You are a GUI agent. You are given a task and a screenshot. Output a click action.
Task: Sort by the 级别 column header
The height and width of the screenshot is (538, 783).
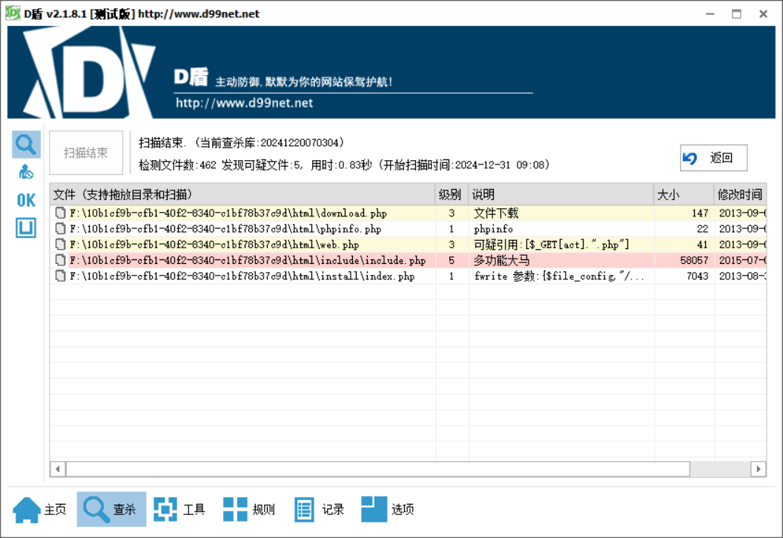pos(452,195)
